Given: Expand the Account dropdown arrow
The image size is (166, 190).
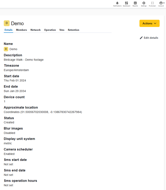Looking at the screenshot, I should (x=164, y=3).
